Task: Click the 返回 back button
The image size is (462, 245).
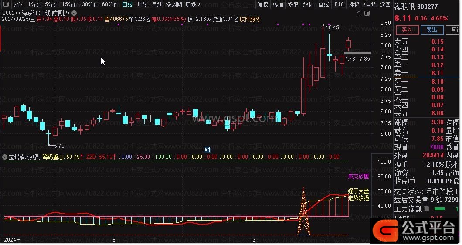Action: coord(385,4)
